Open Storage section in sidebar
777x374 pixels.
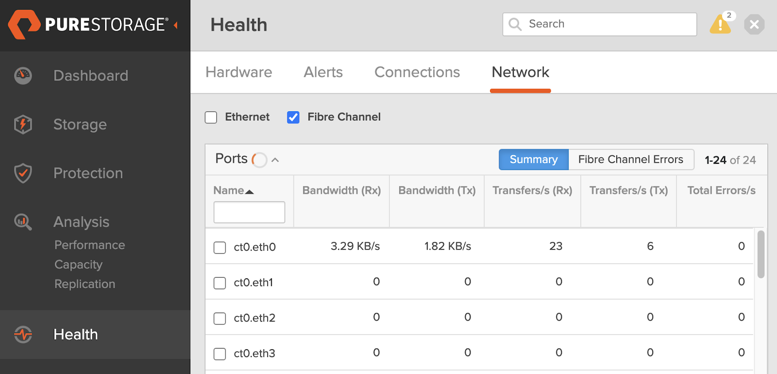click(x=80, y=124)
